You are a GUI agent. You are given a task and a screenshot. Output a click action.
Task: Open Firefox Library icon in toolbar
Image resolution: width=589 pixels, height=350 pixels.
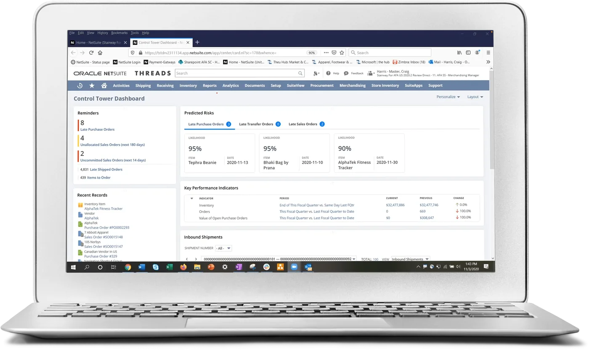click(459, 53)
